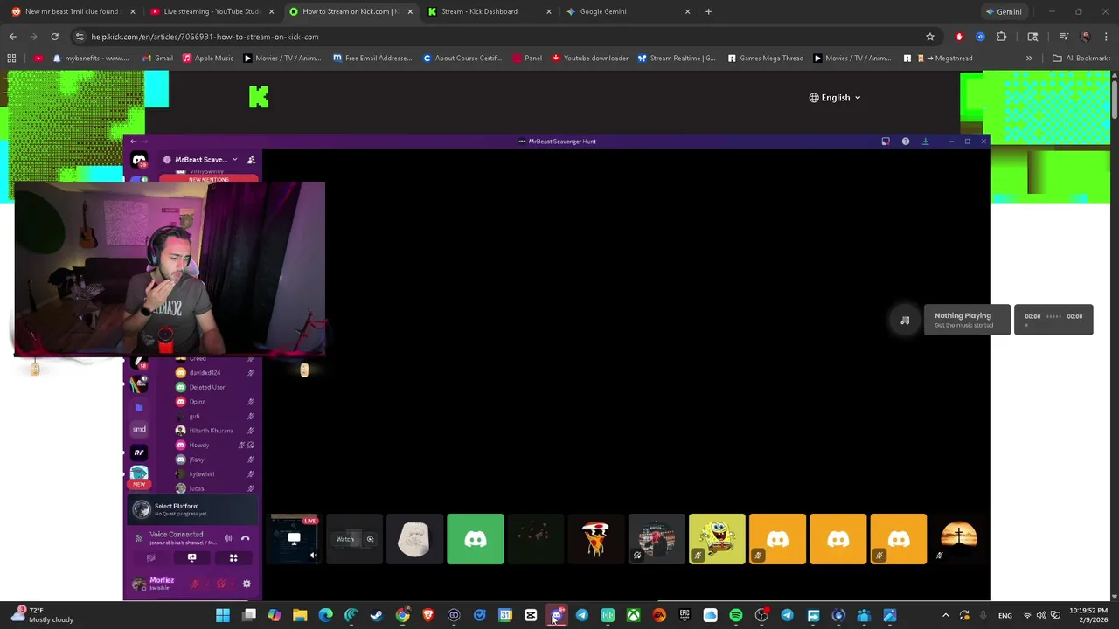
Task: Open Discord activities launcher
Action: coord(233,557)
